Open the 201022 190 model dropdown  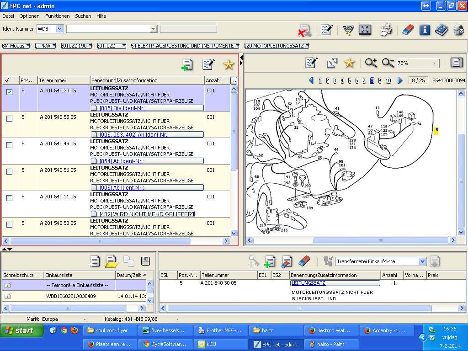[76, 46]
